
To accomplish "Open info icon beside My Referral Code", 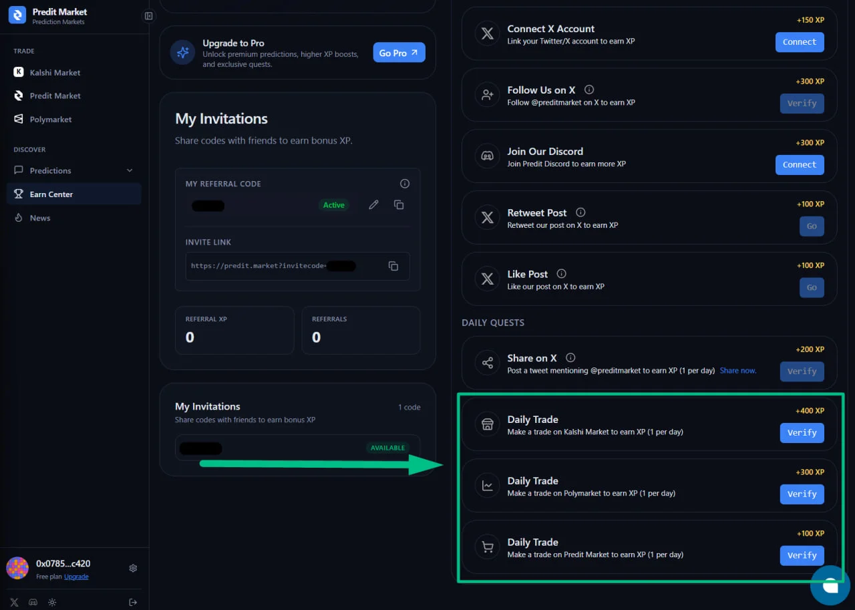I will (405, 183).
